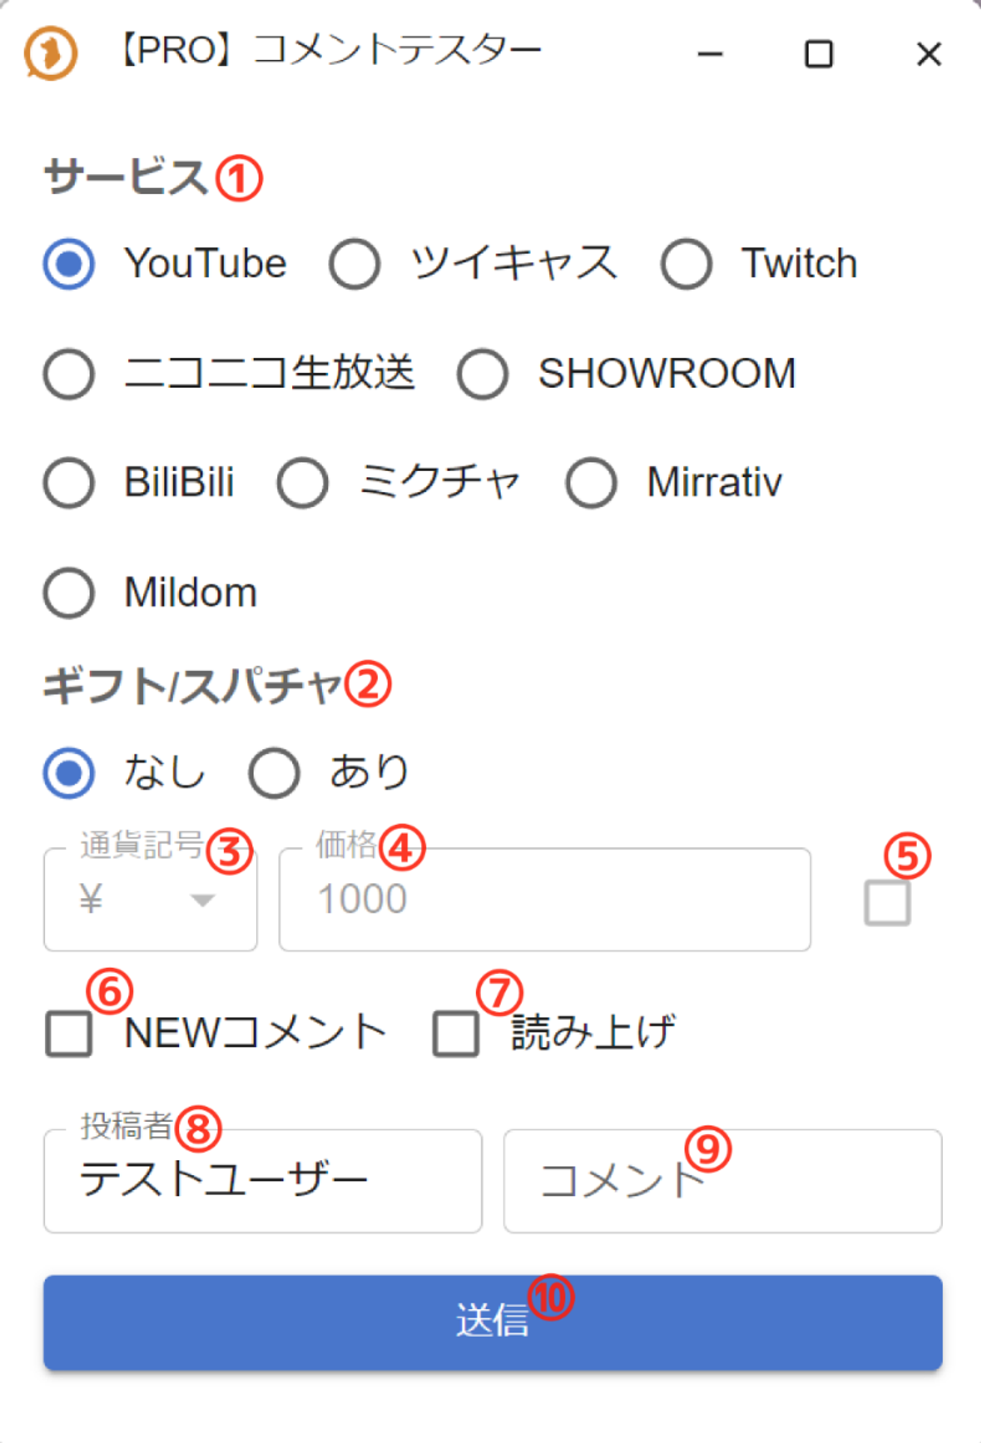Image resolution: width=981 pixels, height=1443 pixels.
Task: Enable the NEWコメント checkbox
Action: tap(69, 1034)
